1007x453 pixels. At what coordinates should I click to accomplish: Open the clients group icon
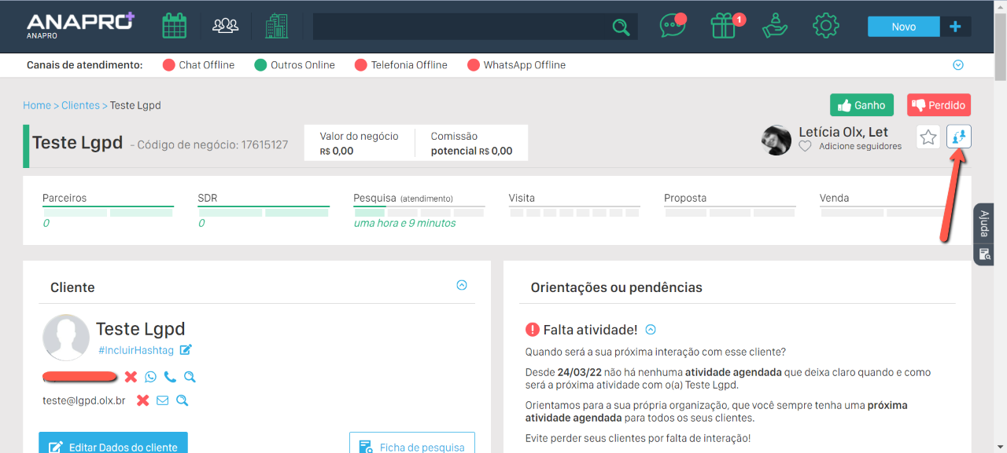point(226,26)
